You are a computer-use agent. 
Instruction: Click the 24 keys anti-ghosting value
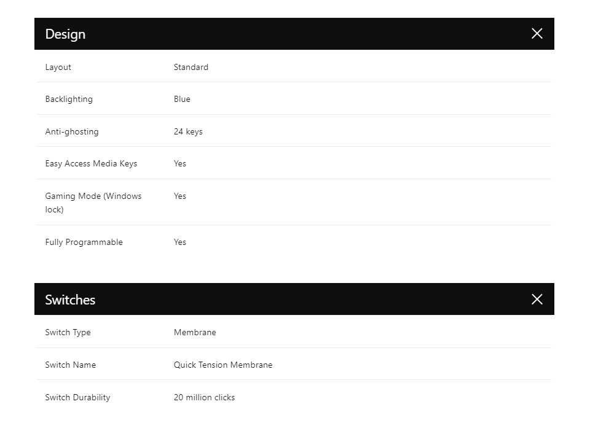[x=188, y=131]
